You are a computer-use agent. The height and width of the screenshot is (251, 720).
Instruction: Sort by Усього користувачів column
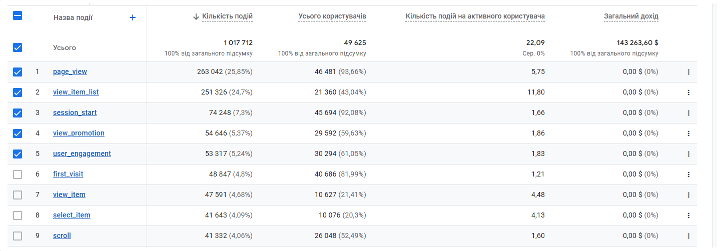[x=332, y=16]
